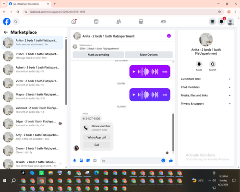This screenshot has height=192, width=240.
Task: Reload the page
Action: tap(18, 12)
